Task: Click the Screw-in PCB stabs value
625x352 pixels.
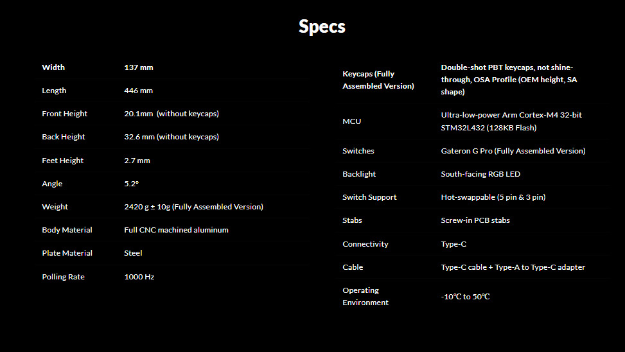Action: [x=475, y=220]
